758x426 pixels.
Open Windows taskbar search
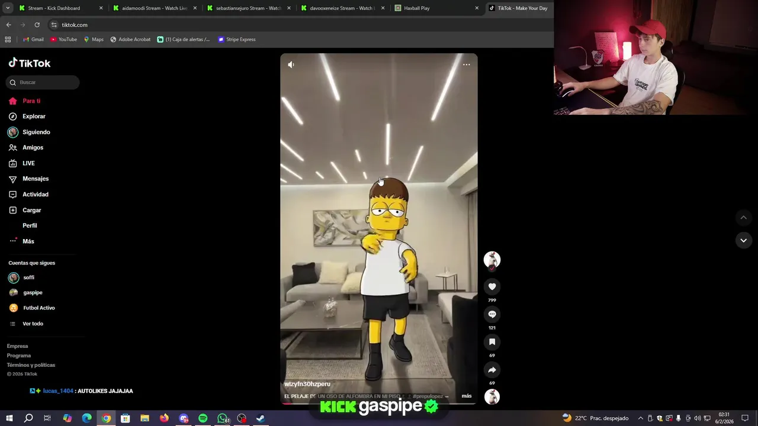(28, 418)
